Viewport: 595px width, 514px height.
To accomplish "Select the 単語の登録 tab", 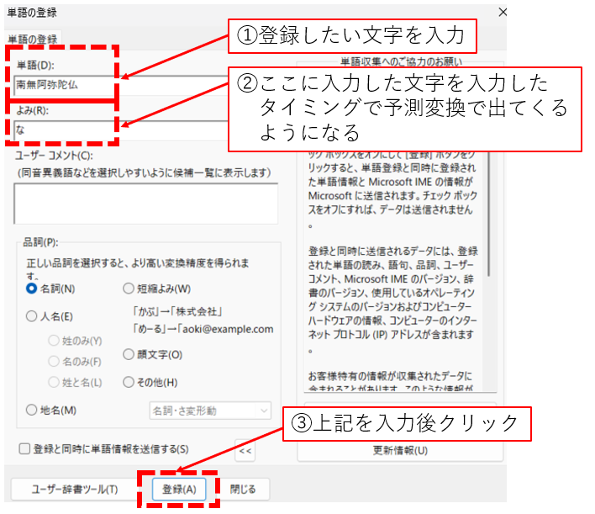I will coord(33,39).
